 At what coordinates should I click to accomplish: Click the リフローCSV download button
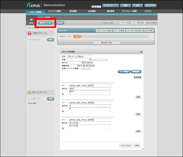(x=133, y=31)
